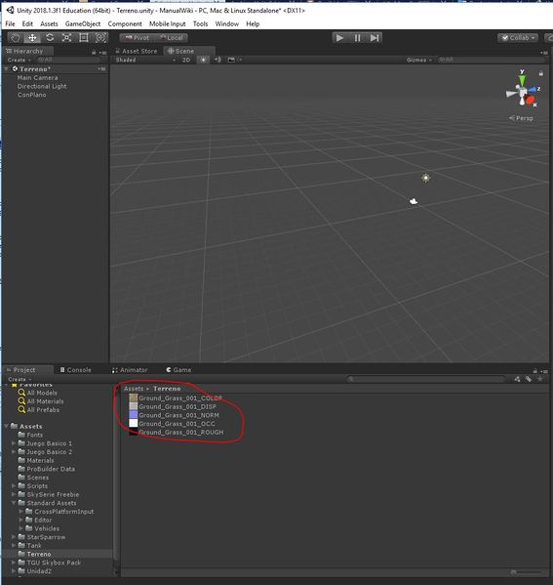Image resolution: width=553 pixels, height=585 pixels.
Task: Click the green Y axis gizmo cone
Action: [523, 80]
